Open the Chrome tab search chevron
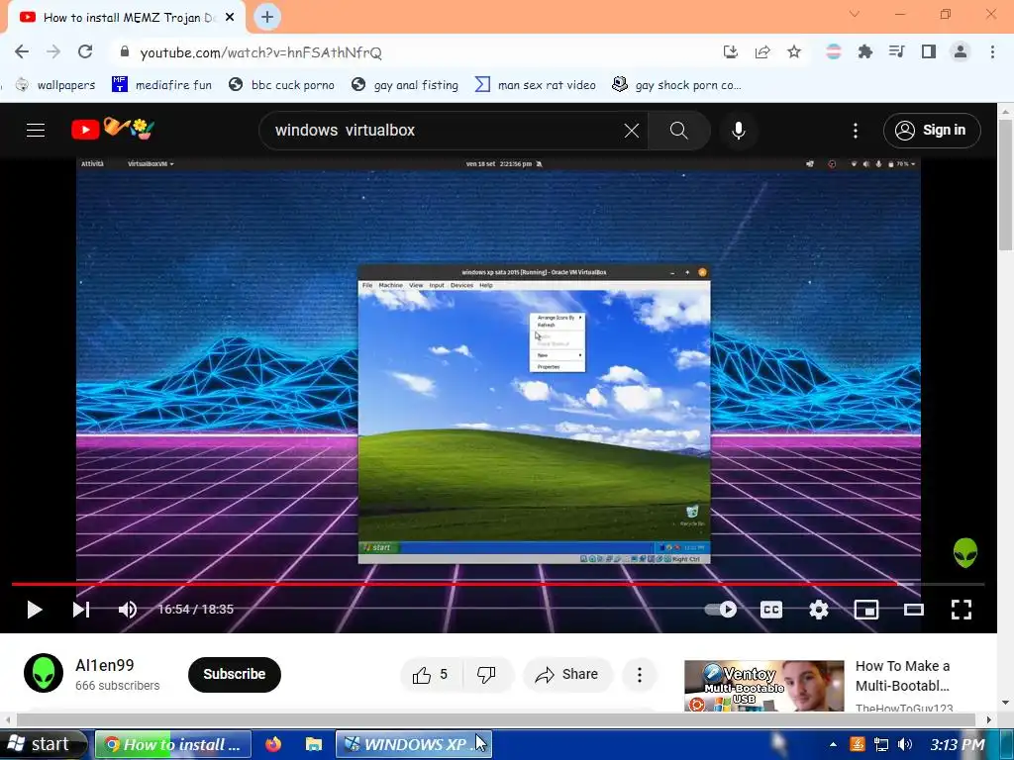Viewport: 1014px width, 760px height. pos(855,14)
